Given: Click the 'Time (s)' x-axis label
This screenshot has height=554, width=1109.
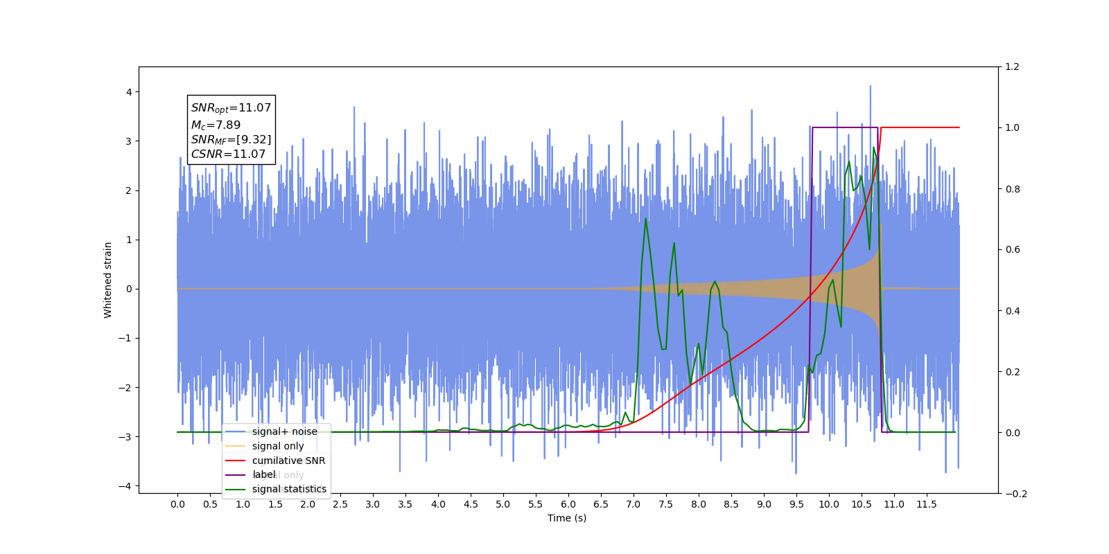Looking at the screenshot, I should 567,518.
